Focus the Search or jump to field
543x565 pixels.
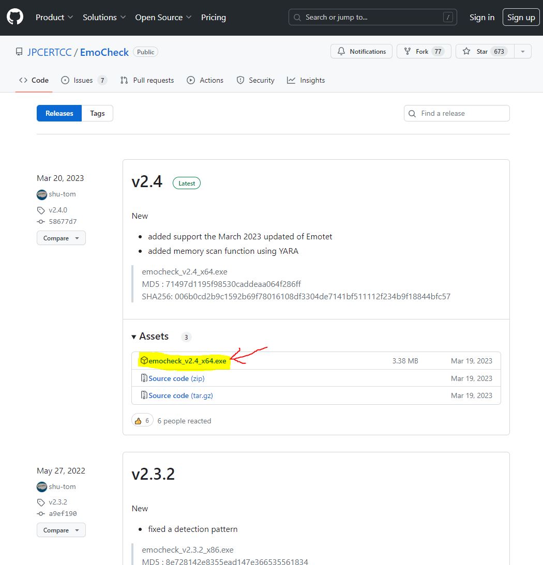coord(372,17)
